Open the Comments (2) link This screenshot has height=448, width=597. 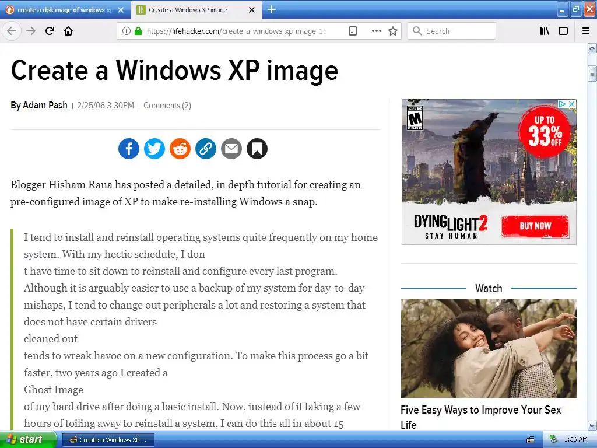click(167, 106)
